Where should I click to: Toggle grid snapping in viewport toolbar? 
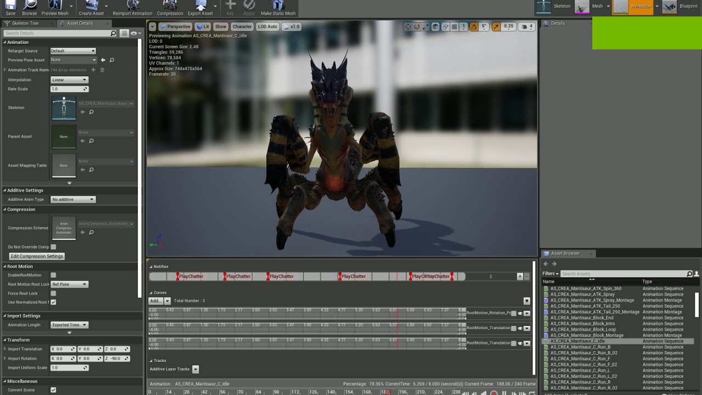coord(454,26)
